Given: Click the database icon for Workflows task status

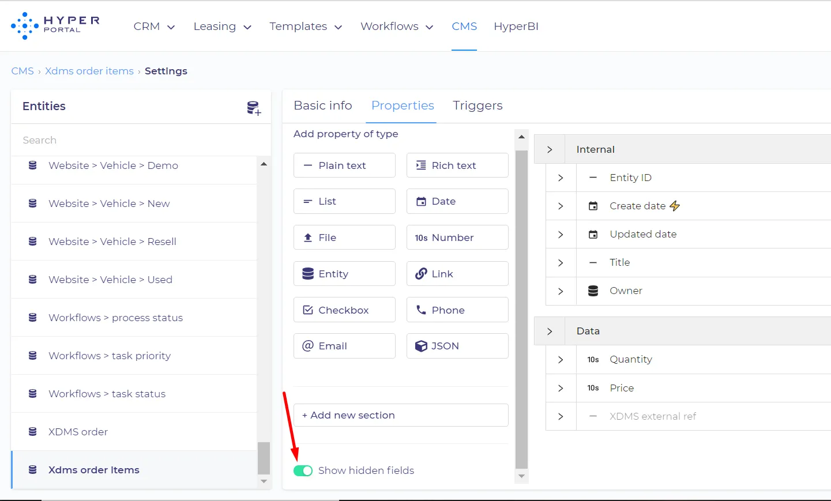Looking at the screenshot, I should click(33, 394).
